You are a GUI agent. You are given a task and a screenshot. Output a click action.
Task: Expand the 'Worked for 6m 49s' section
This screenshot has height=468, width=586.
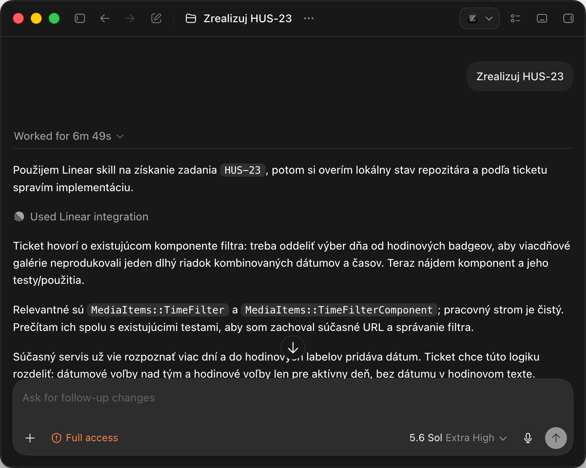69,136
